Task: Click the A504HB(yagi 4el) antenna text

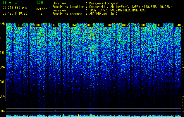Action: [103, 14]
